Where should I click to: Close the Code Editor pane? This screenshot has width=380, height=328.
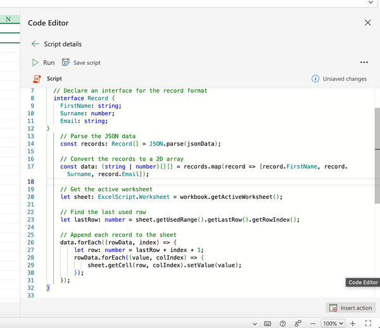[x=368, y=23]
